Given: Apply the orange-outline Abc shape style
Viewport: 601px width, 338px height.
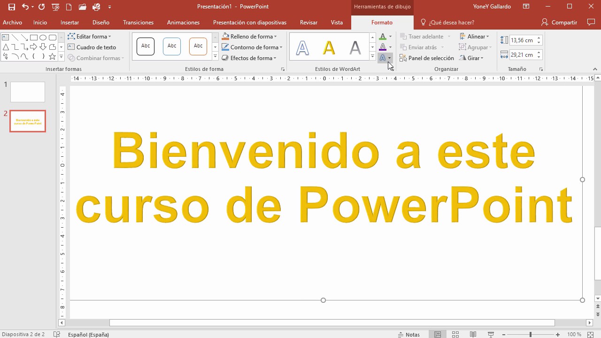Looking at the screenshot, I should [198, 46].
